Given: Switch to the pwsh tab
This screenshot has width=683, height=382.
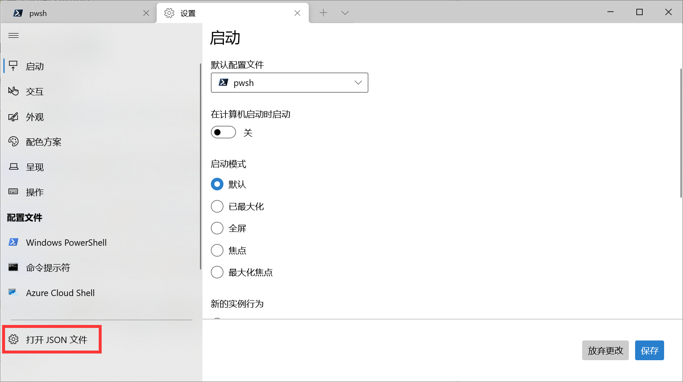Looking at the screenshot, I should pos(78,13).
